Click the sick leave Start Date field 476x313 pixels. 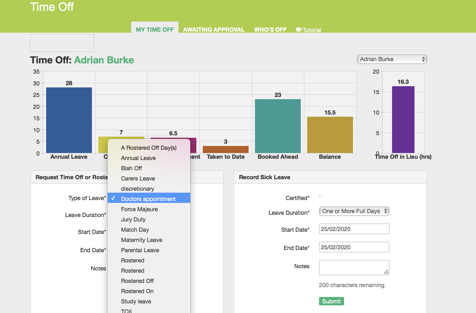354,229
